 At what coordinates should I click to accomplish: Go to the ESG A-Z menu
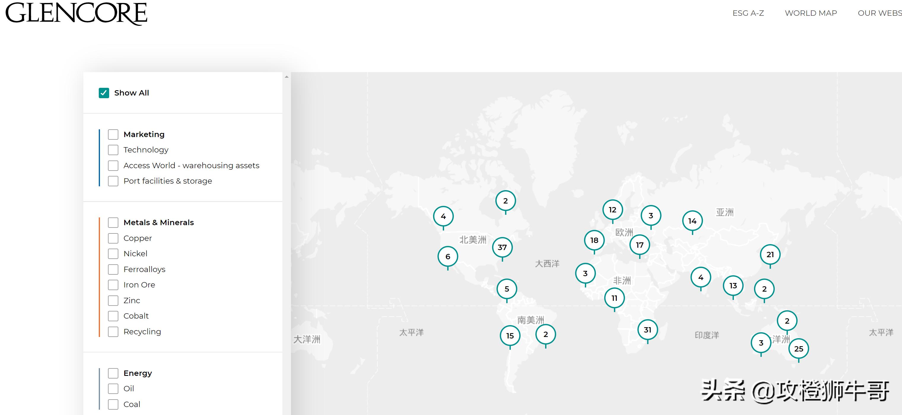click(x=748, y=13)
